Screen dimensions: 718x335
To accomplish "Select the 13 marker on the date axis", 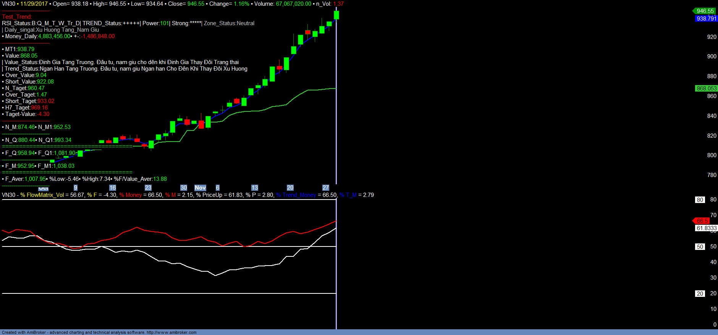I will point(255,188).
